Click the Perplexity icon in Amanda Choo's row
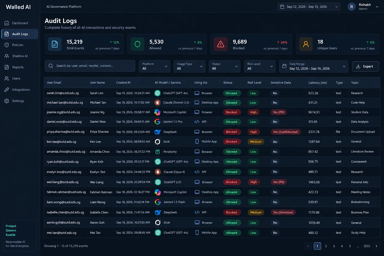Screen dimensions: 384x256 point(157,152)
